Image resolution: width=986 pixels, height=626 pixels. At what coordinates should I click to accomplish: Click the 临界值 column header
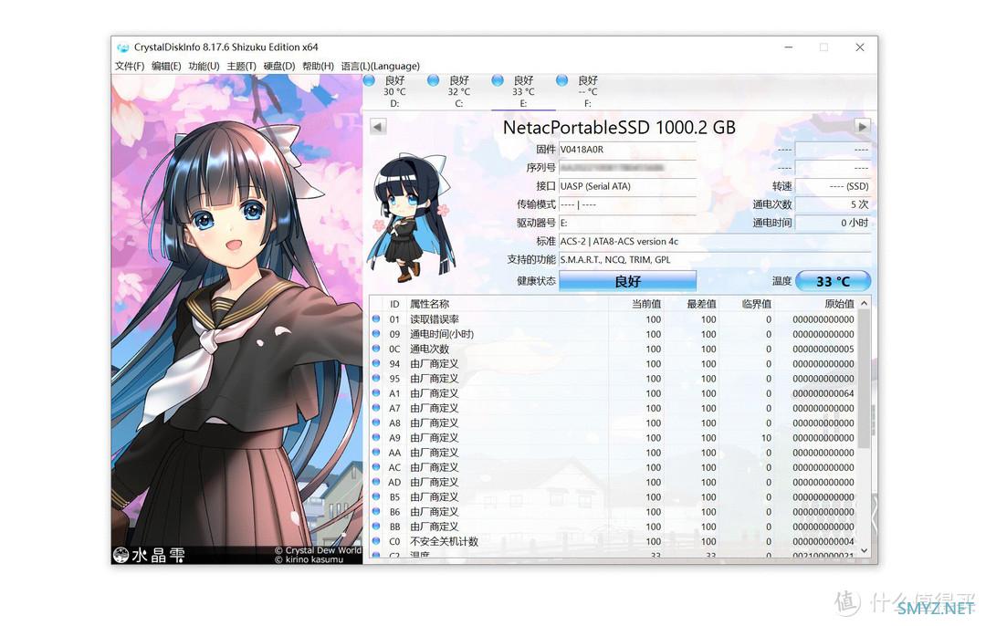(x=747, y=304)
